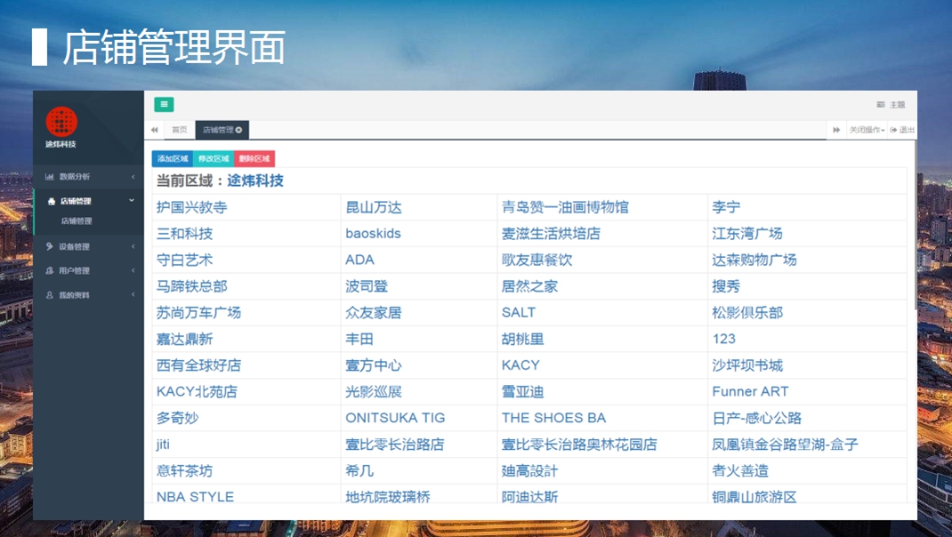
Task: Click the profile icon beside 我的资料
Action: point(49,295)
